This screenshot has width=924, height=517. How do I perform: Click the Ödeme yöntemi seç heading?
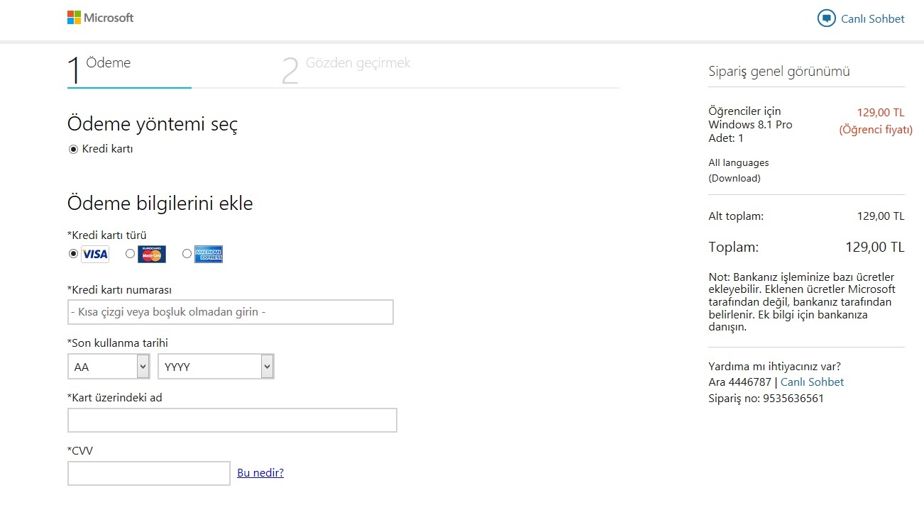coord(153,124)
